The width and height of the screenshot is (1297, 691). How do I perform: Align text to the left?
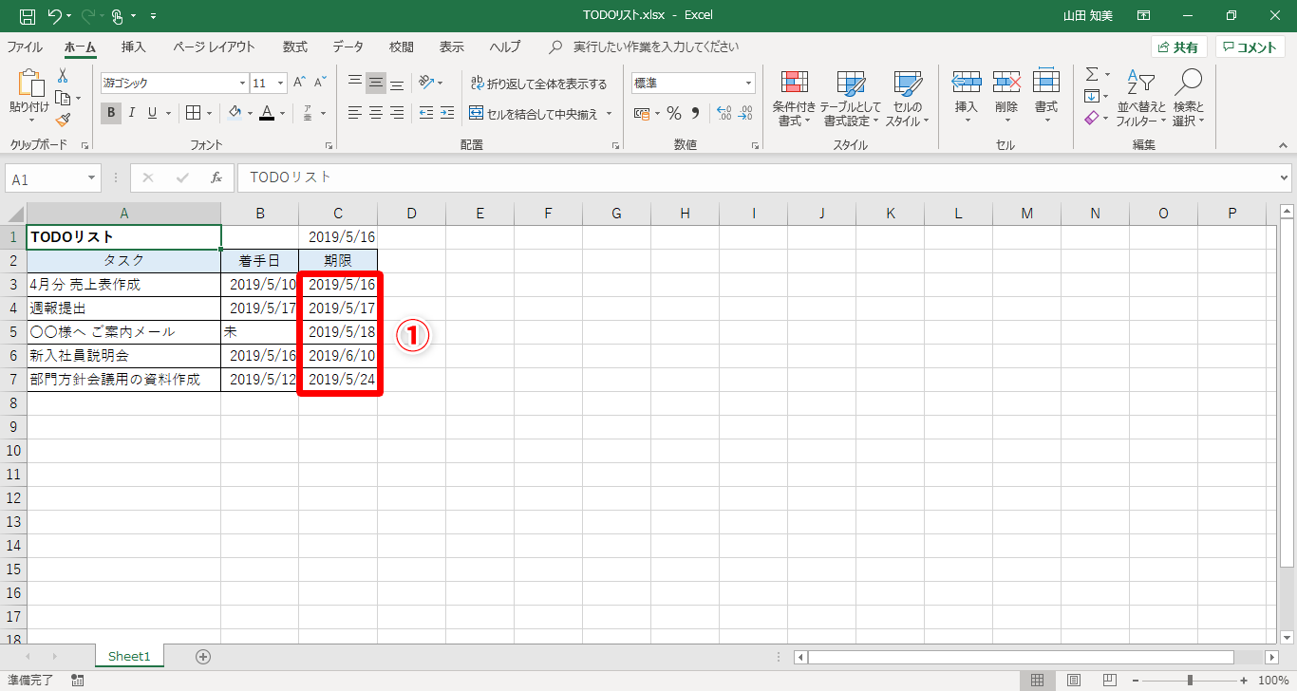coord(355,113)
